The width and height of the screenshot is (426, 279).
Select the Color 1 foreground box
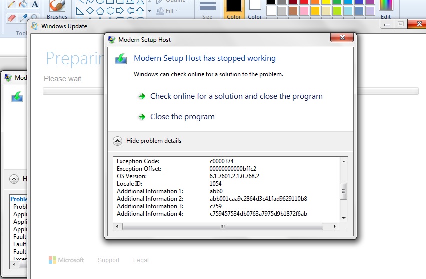pos(234,10)
